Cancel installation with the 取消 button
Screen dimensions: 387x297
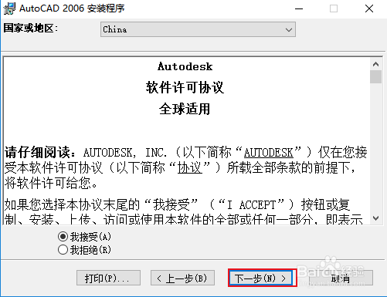341,278
